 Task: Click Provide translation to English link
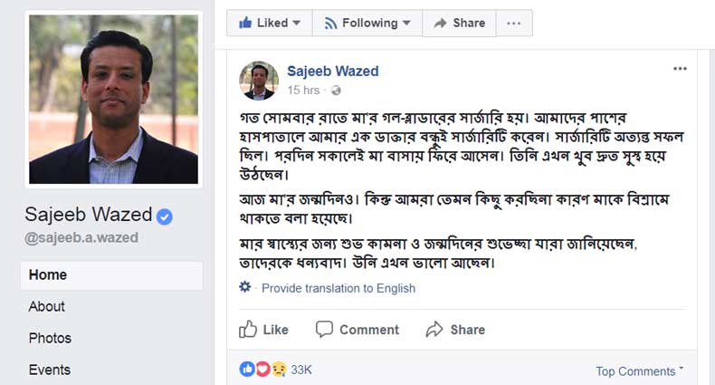pyautogui.click(x=338, y=288)
